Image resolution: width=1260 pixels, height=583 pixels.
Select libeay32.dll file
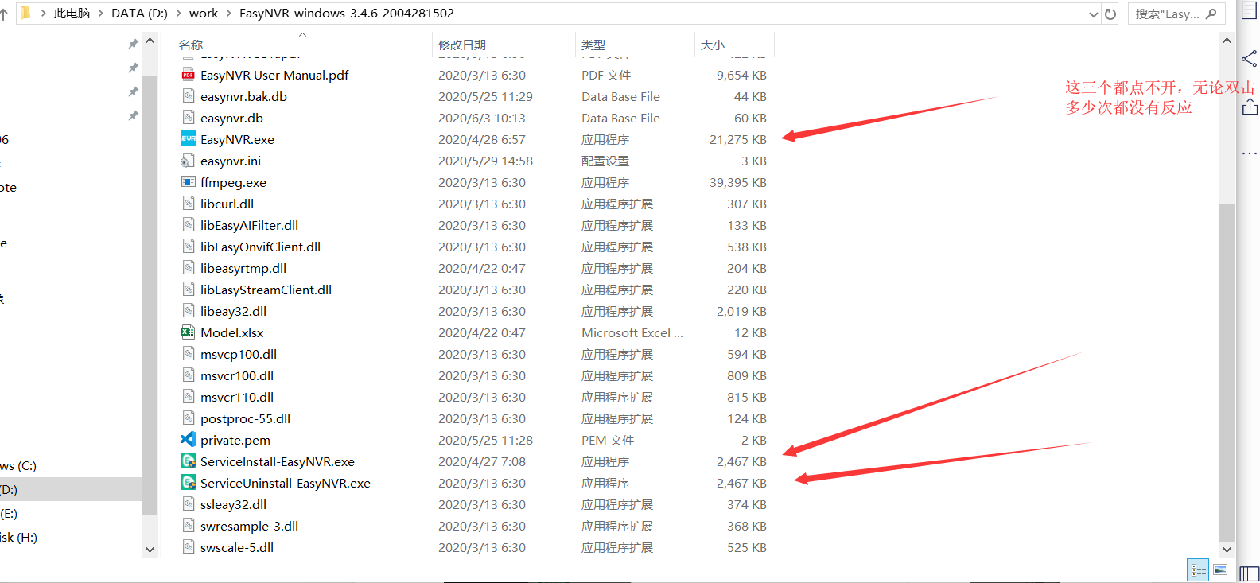pos(233,311)
